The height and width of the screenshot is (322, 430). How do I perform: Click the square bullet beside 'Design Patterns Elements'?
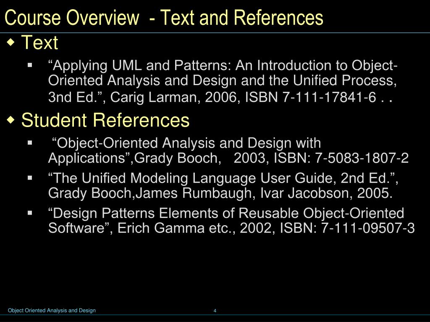click(x=30, y=213)
